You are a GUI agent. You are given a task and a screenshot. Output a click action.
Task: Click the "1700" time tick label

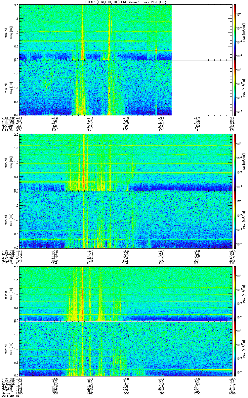pos(196,393)
